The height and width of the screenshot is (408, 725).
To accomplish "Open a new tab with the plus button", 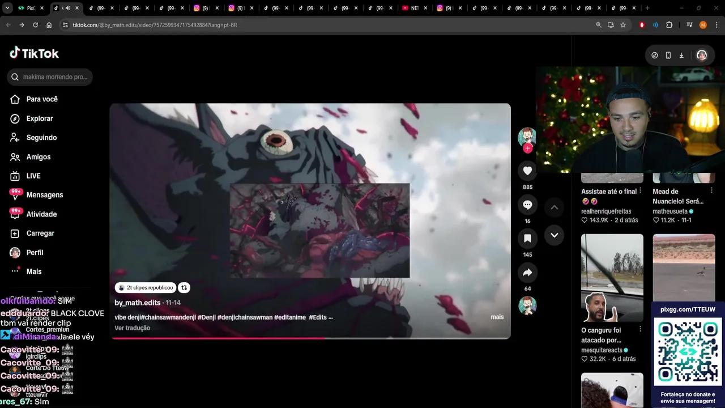I will coord(647,8).
